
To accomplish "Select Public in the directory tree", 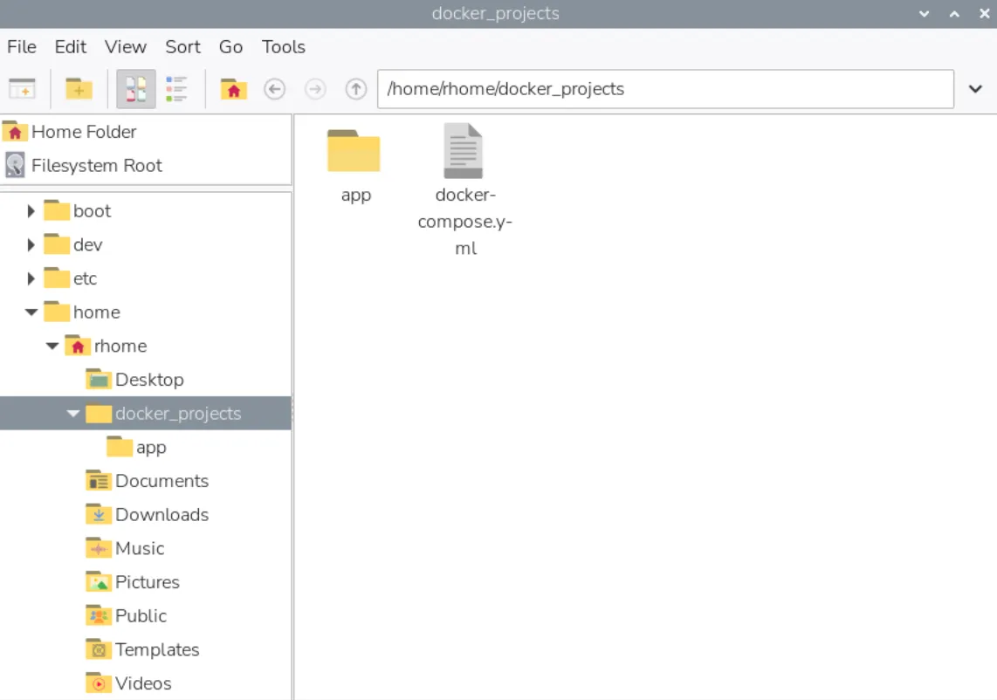I will pyautogui.click(x=141, y=615).
